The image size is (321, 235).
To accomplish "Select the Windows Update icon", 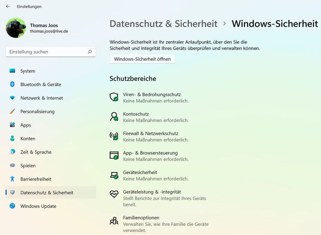I will click(x=12, y=206).
